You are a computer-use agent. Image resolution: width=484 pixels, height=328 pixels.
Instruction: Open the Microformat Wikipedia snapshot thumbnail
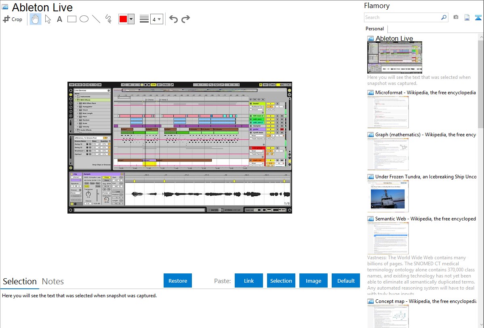coord(388,112)
